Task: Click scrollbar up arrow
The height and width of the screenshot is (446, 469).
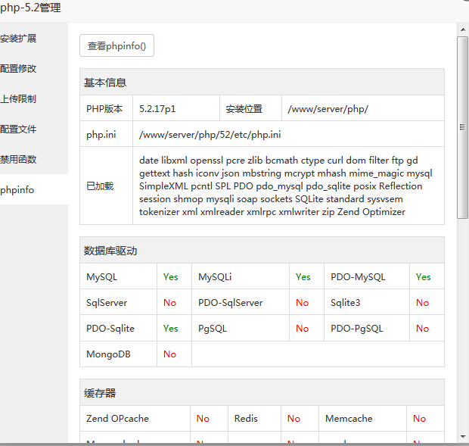Action: pyautogui.click(x=463, y=30)
